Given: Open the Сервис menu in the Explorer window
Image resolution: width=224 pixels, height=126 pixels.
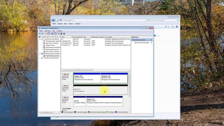Looking at the screenshot, I should click(x=71, y=24).
